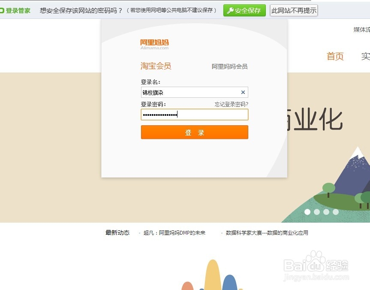Select the second carousel indicator dot
Screen dimensions: 370x290
coord(317,212)
